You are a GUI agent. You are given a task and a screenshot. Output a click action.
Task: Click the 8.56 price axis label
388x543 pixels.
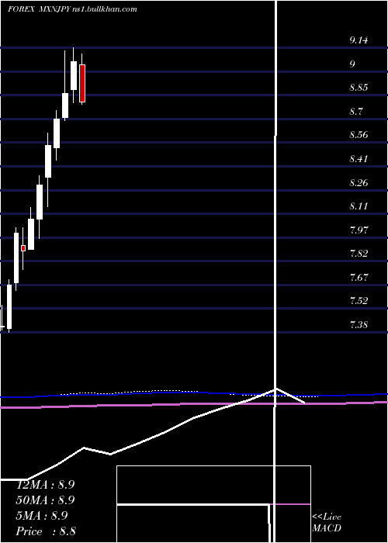(x=359, y=135)
